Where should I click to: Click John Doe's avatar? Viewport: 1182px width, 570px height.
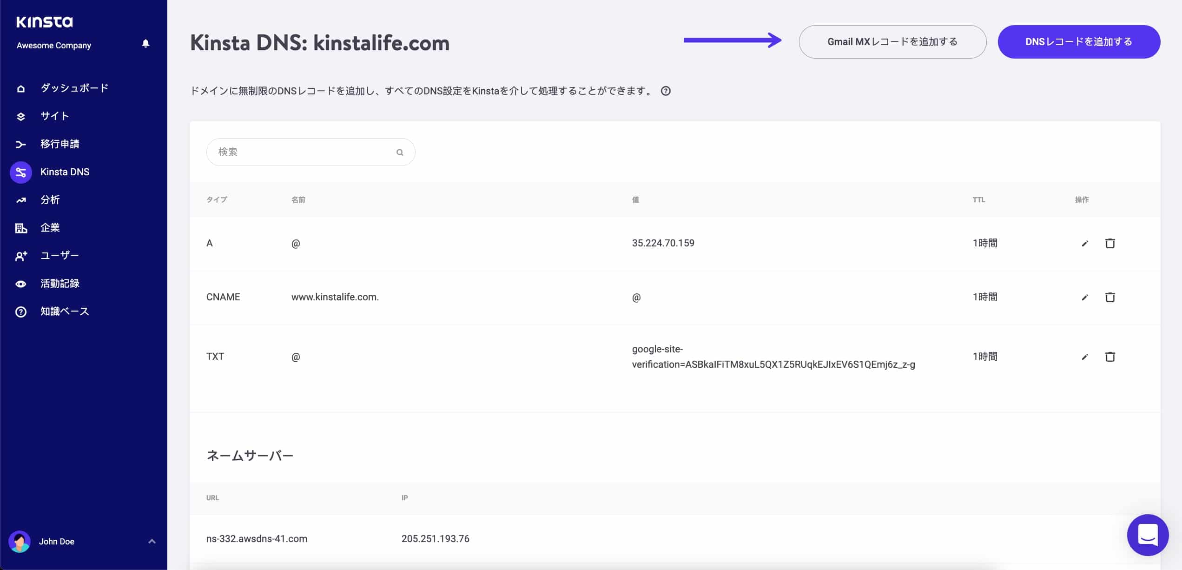point(20,542)
